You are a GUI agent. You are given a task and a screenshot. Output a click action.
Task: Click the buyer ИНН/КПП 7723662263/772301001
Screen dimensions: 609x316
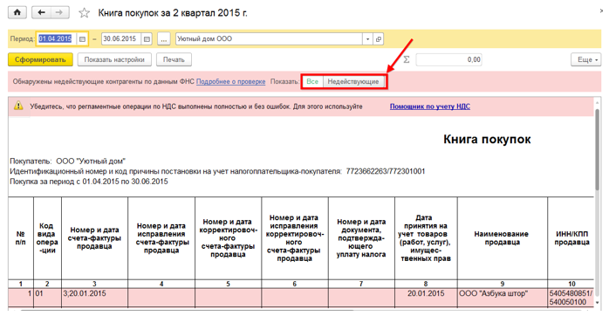click(386, 171)
